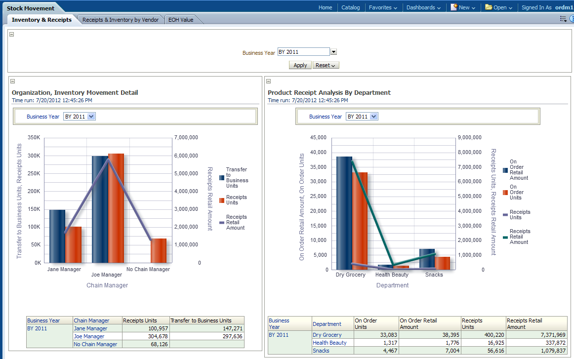Image resolution: width=574 pixels, height=359 pixels.
Task: Click the 38,395 On Order Retail cell
Action: (x=430, y=335)
